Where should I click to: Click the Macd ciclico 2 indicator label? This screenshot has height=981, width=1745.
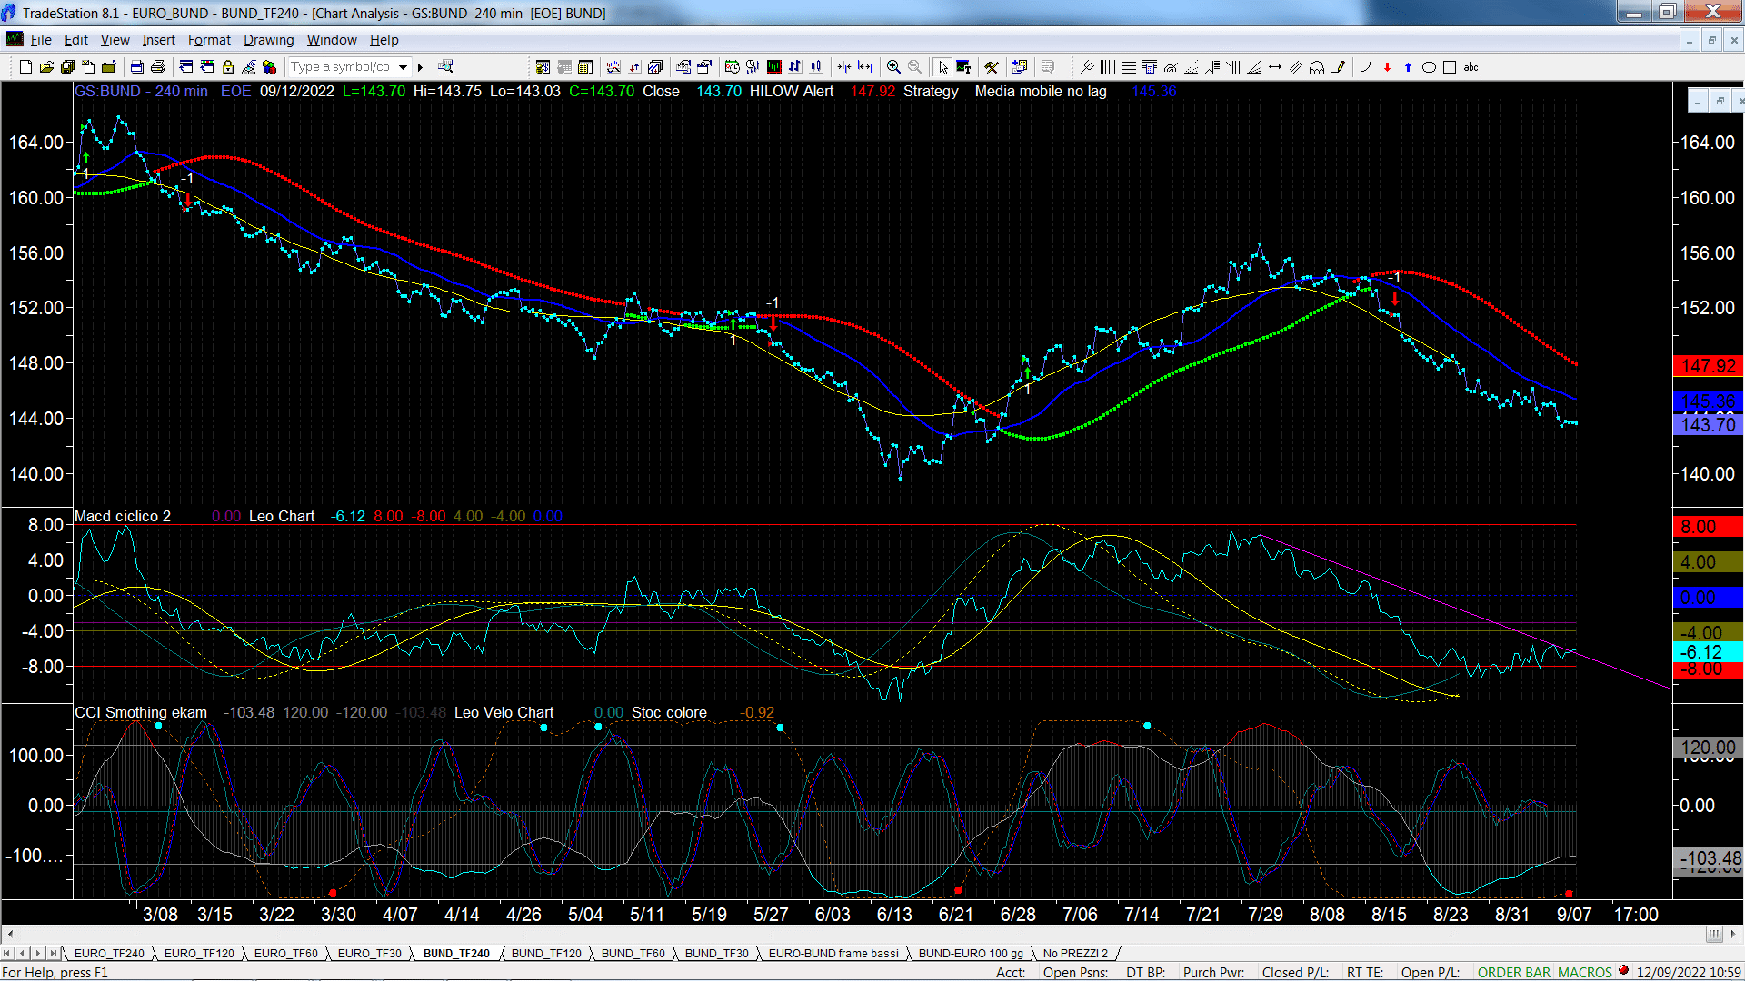pyautogui.click(x=123, y=516)
